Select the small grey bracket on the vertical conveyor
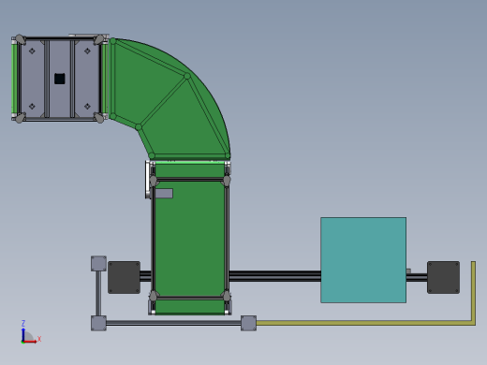487x365 pixels. tap(164, 194)
